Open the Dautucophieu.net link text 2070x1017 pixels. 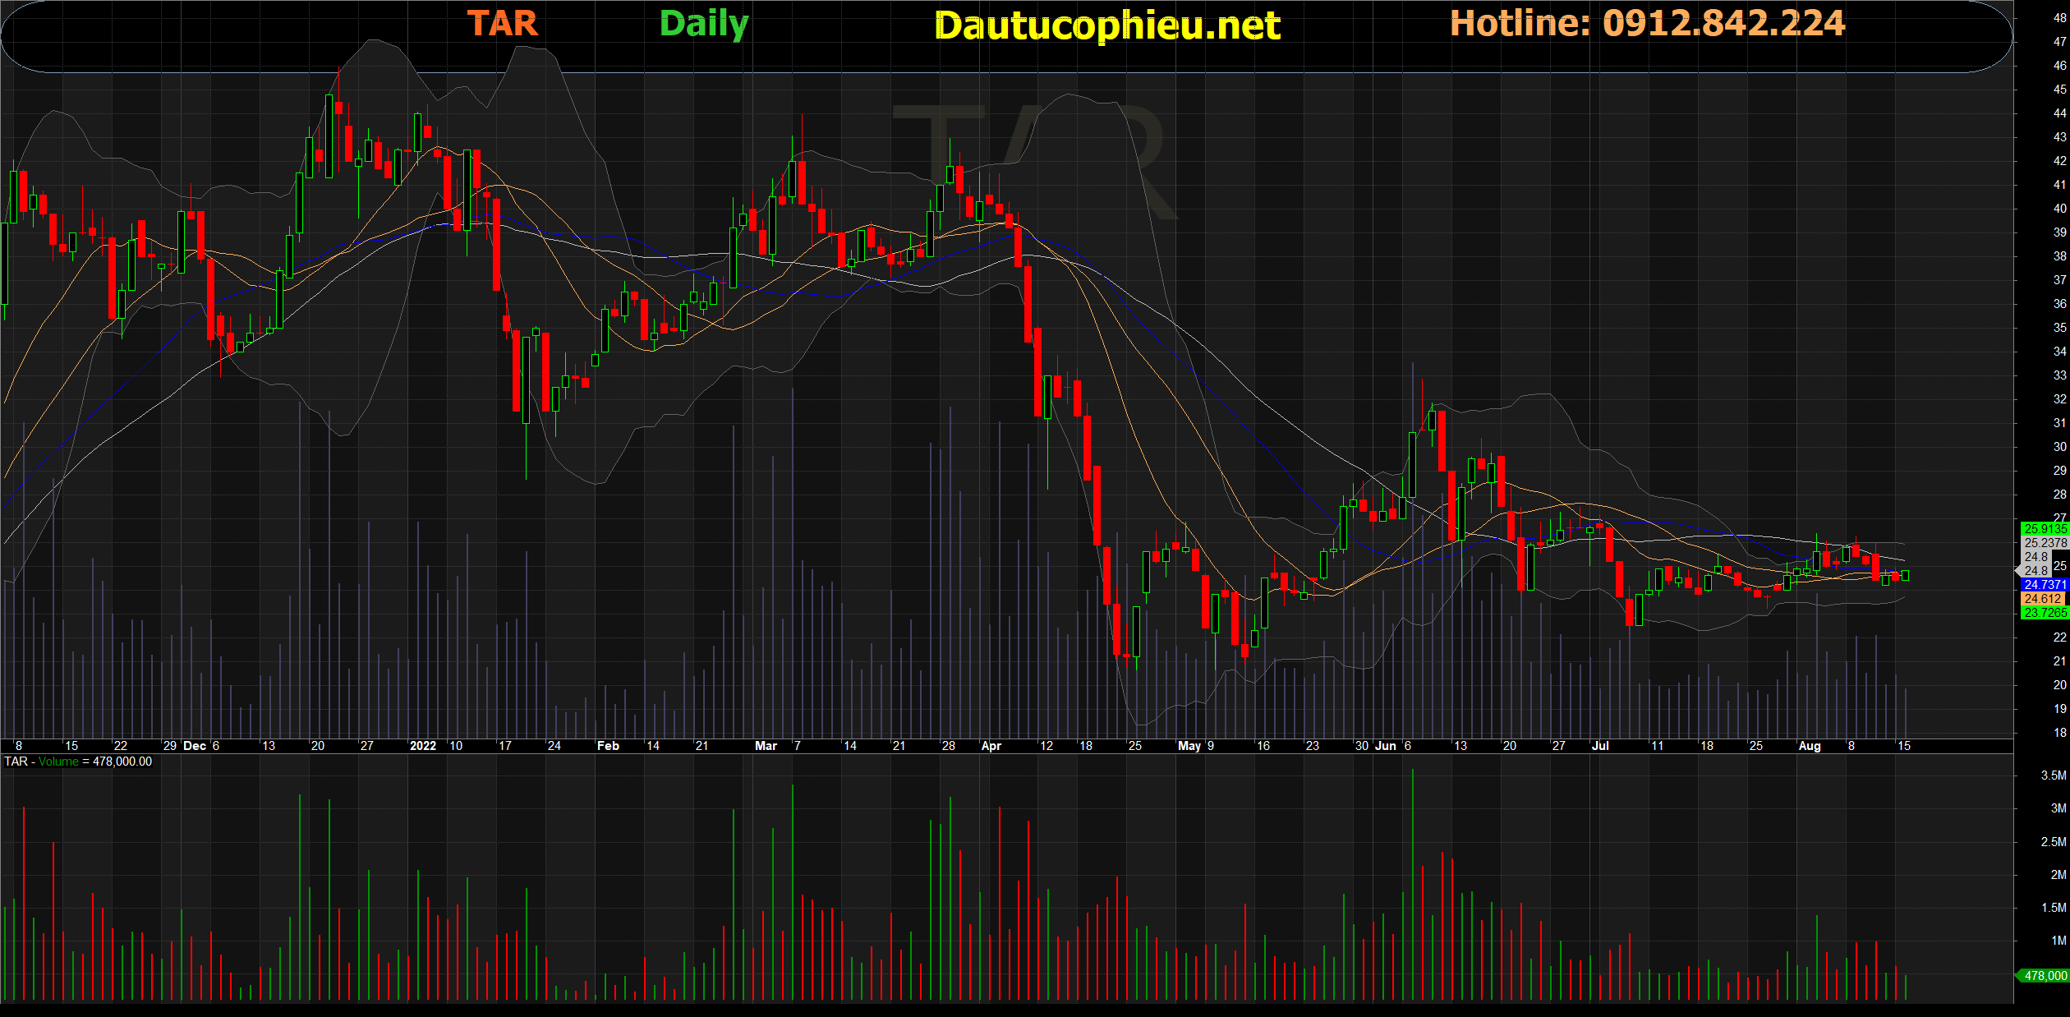(x=1107, y=26)
